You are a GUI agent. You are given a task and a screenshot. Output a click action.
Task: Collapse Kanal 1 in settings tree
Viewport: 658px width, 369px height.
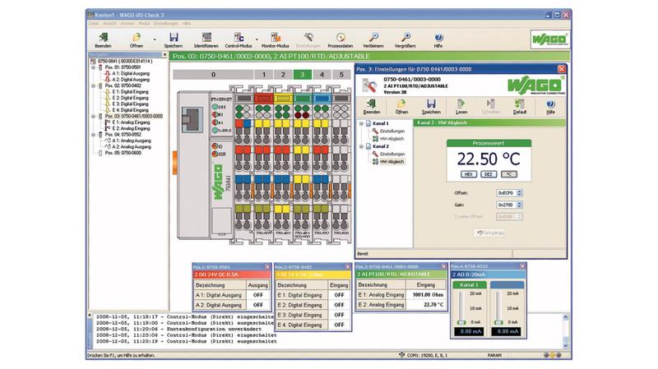[x=363, y=123]
